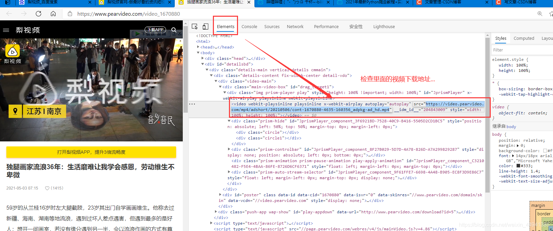This screenshot has height=231, width=553.
Task: Close the 梨视频_百度搜索 browser tab
Action: pyautogui.click(x=90, y=2)
